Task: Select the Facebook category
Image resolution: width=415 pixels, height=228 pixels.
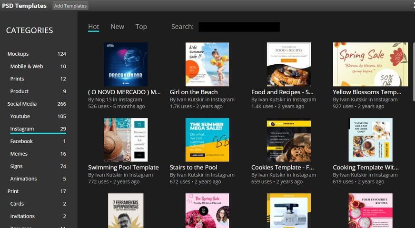Action: 38,141
